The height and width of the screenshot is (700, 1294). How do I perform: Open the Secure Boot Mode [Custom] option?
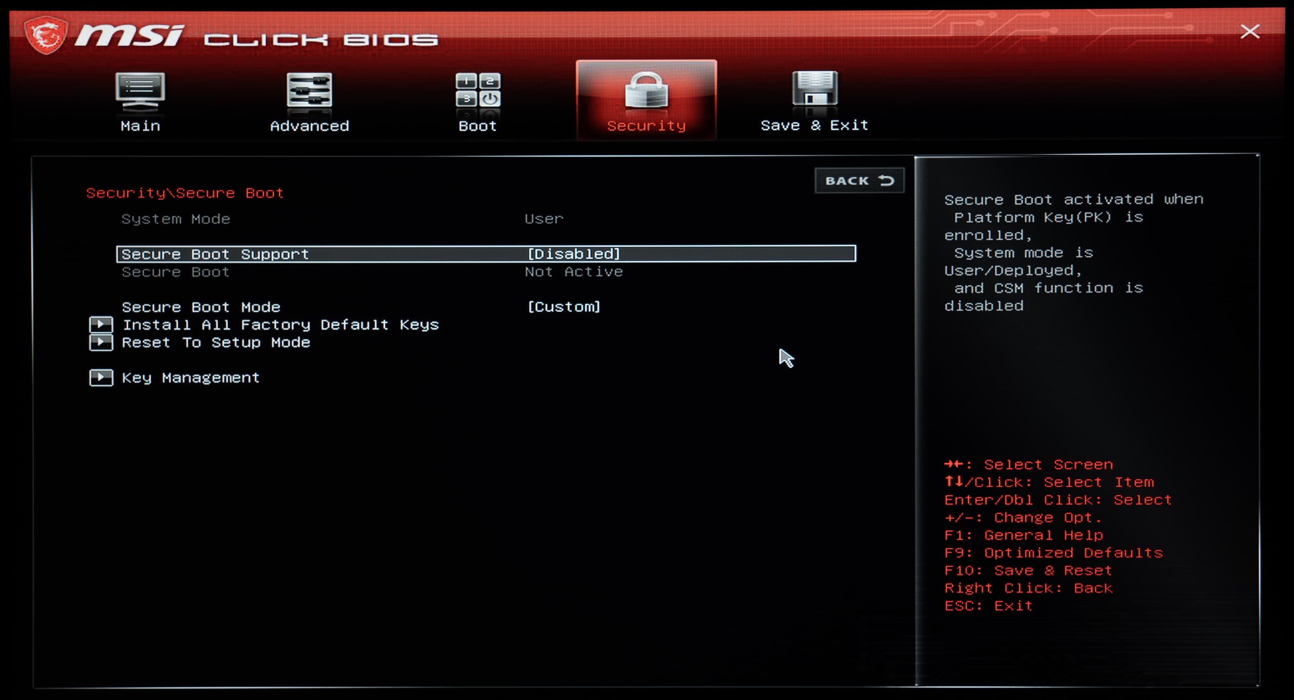point(564,307)
